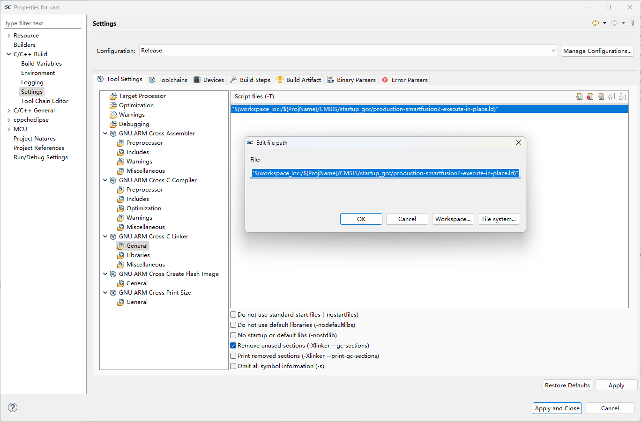The image size is (641, 422).
Task: Click the Back navigation arrow icon
Action: pos(596,23)
